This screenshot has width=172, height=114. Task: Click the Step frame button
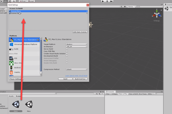(x=111, y=1)
